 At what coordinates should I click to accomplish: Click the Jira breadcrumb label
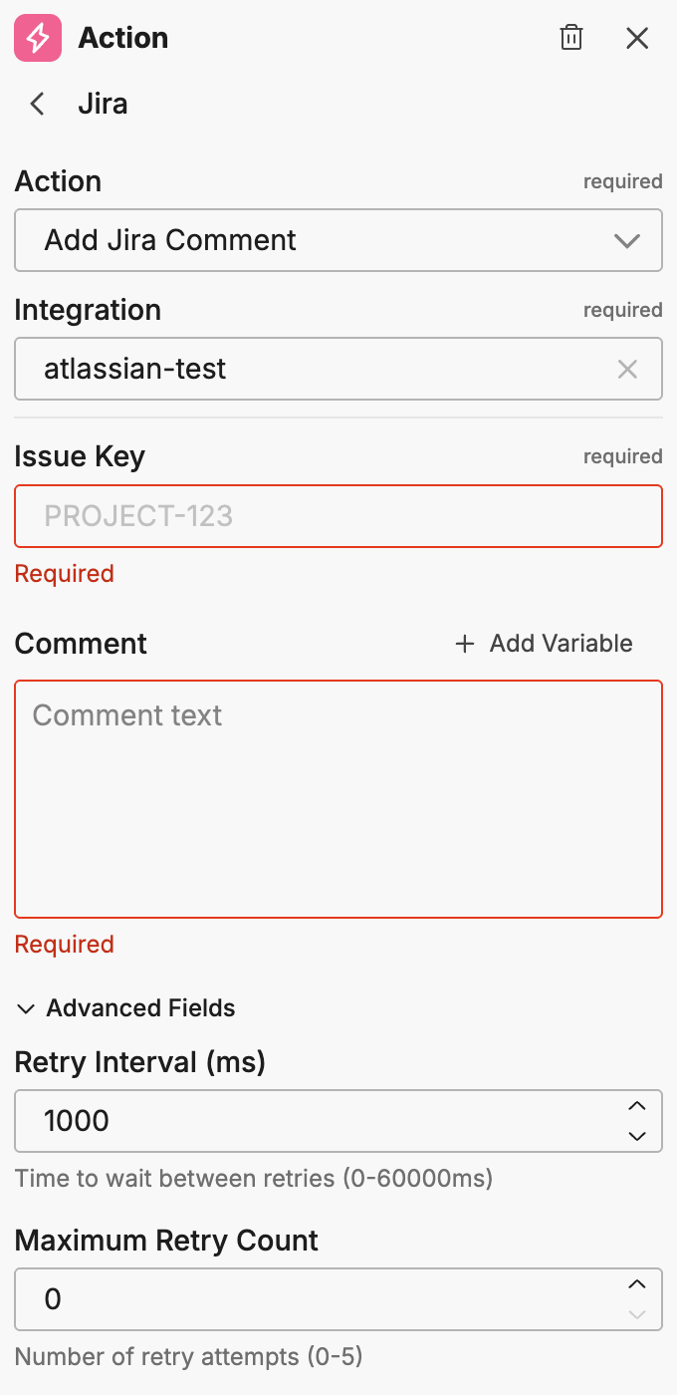(x=104, y=104)
